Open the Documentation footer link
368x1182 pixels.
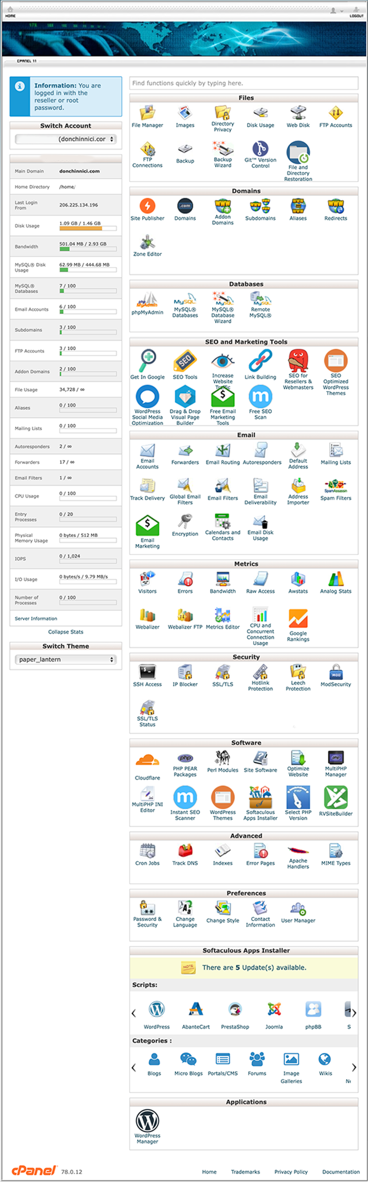click(x=341, y=1172)
